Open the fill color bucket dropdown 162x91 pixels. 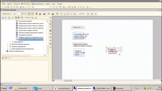pyautogui.click(x=49, y=14)
